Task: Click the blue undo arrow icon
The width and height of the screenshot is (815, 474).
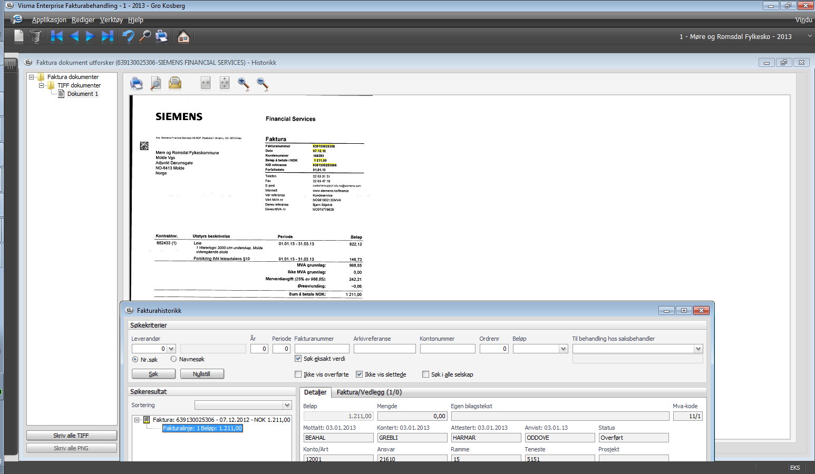Action: 128,36
